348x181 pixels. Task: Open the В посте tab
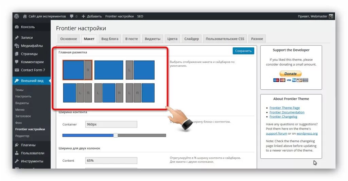point(132,39)
